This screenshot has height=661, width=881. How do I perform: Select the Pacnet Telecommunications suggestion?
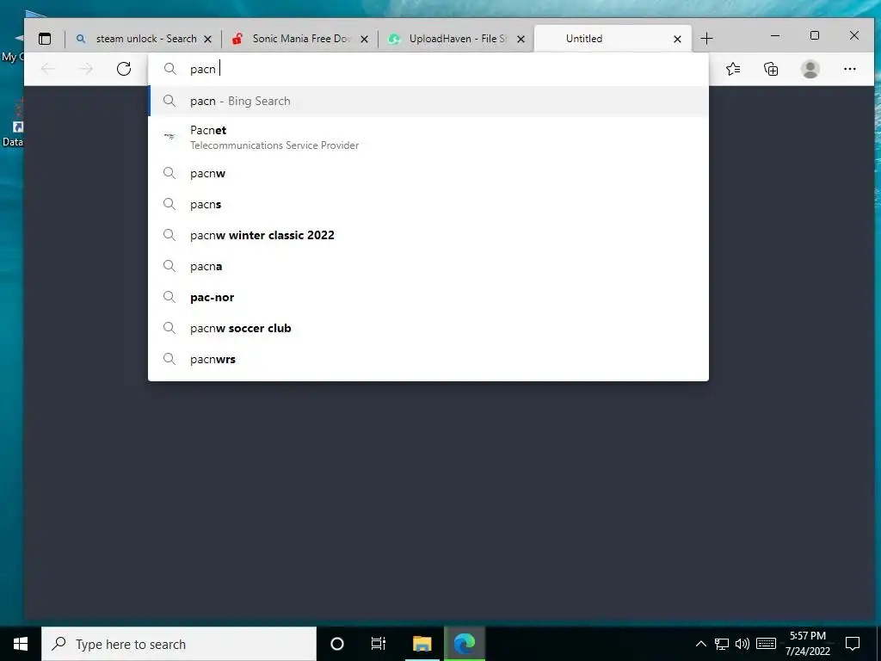click(428, 137)
